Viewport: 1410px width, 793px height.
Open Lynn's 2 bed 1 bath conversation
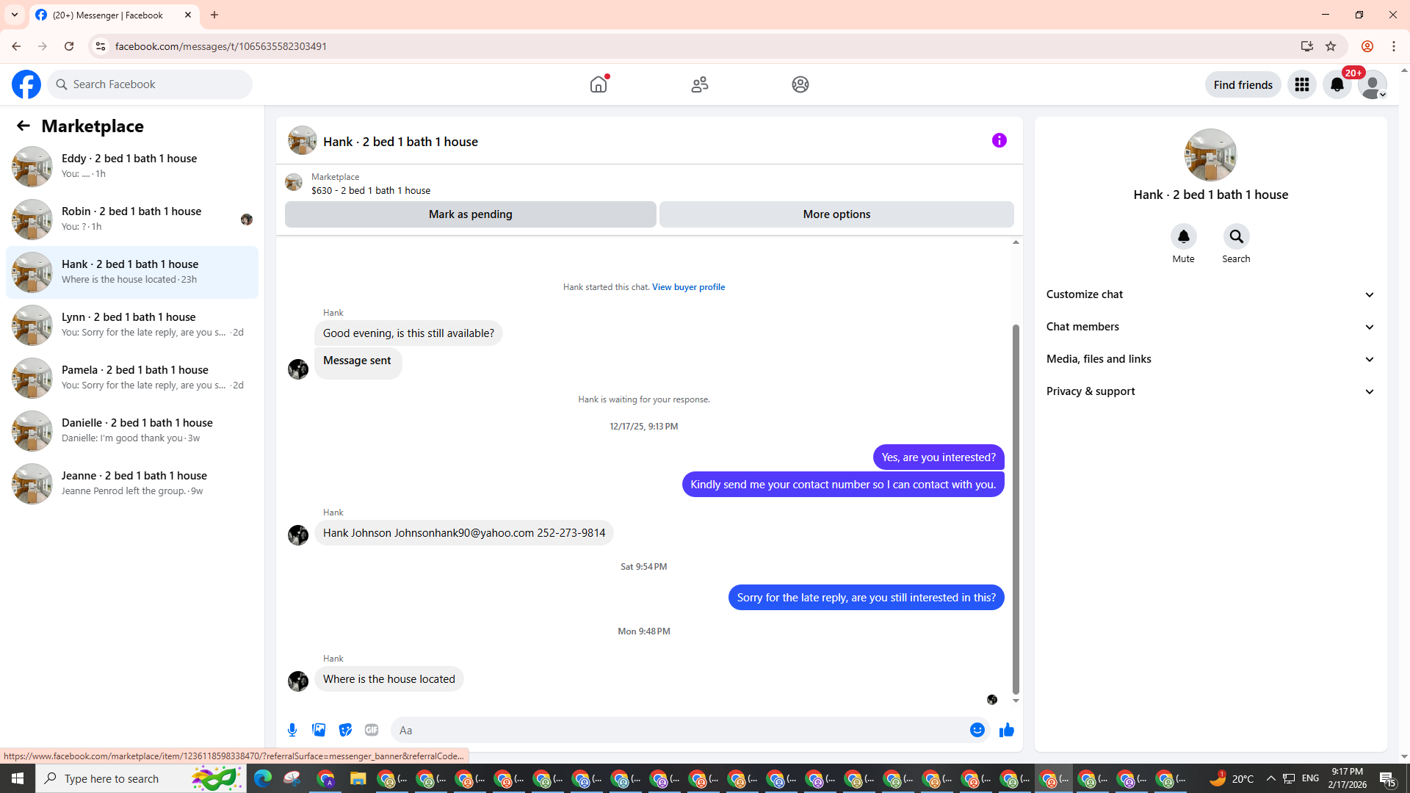[x=132, y=325]
